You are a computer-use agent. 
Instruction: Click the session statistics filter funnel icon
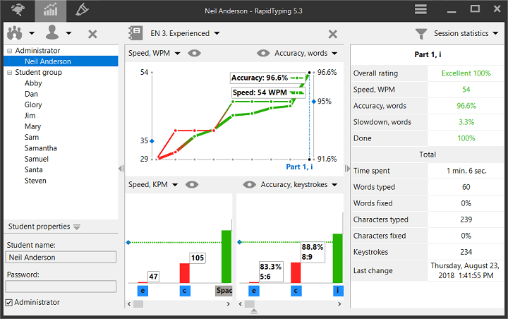[x=421, y=33]
